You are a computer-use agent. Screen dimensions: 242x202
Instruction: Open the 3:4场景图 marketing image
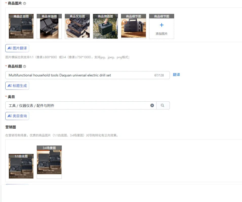click(x=49, y=162)
